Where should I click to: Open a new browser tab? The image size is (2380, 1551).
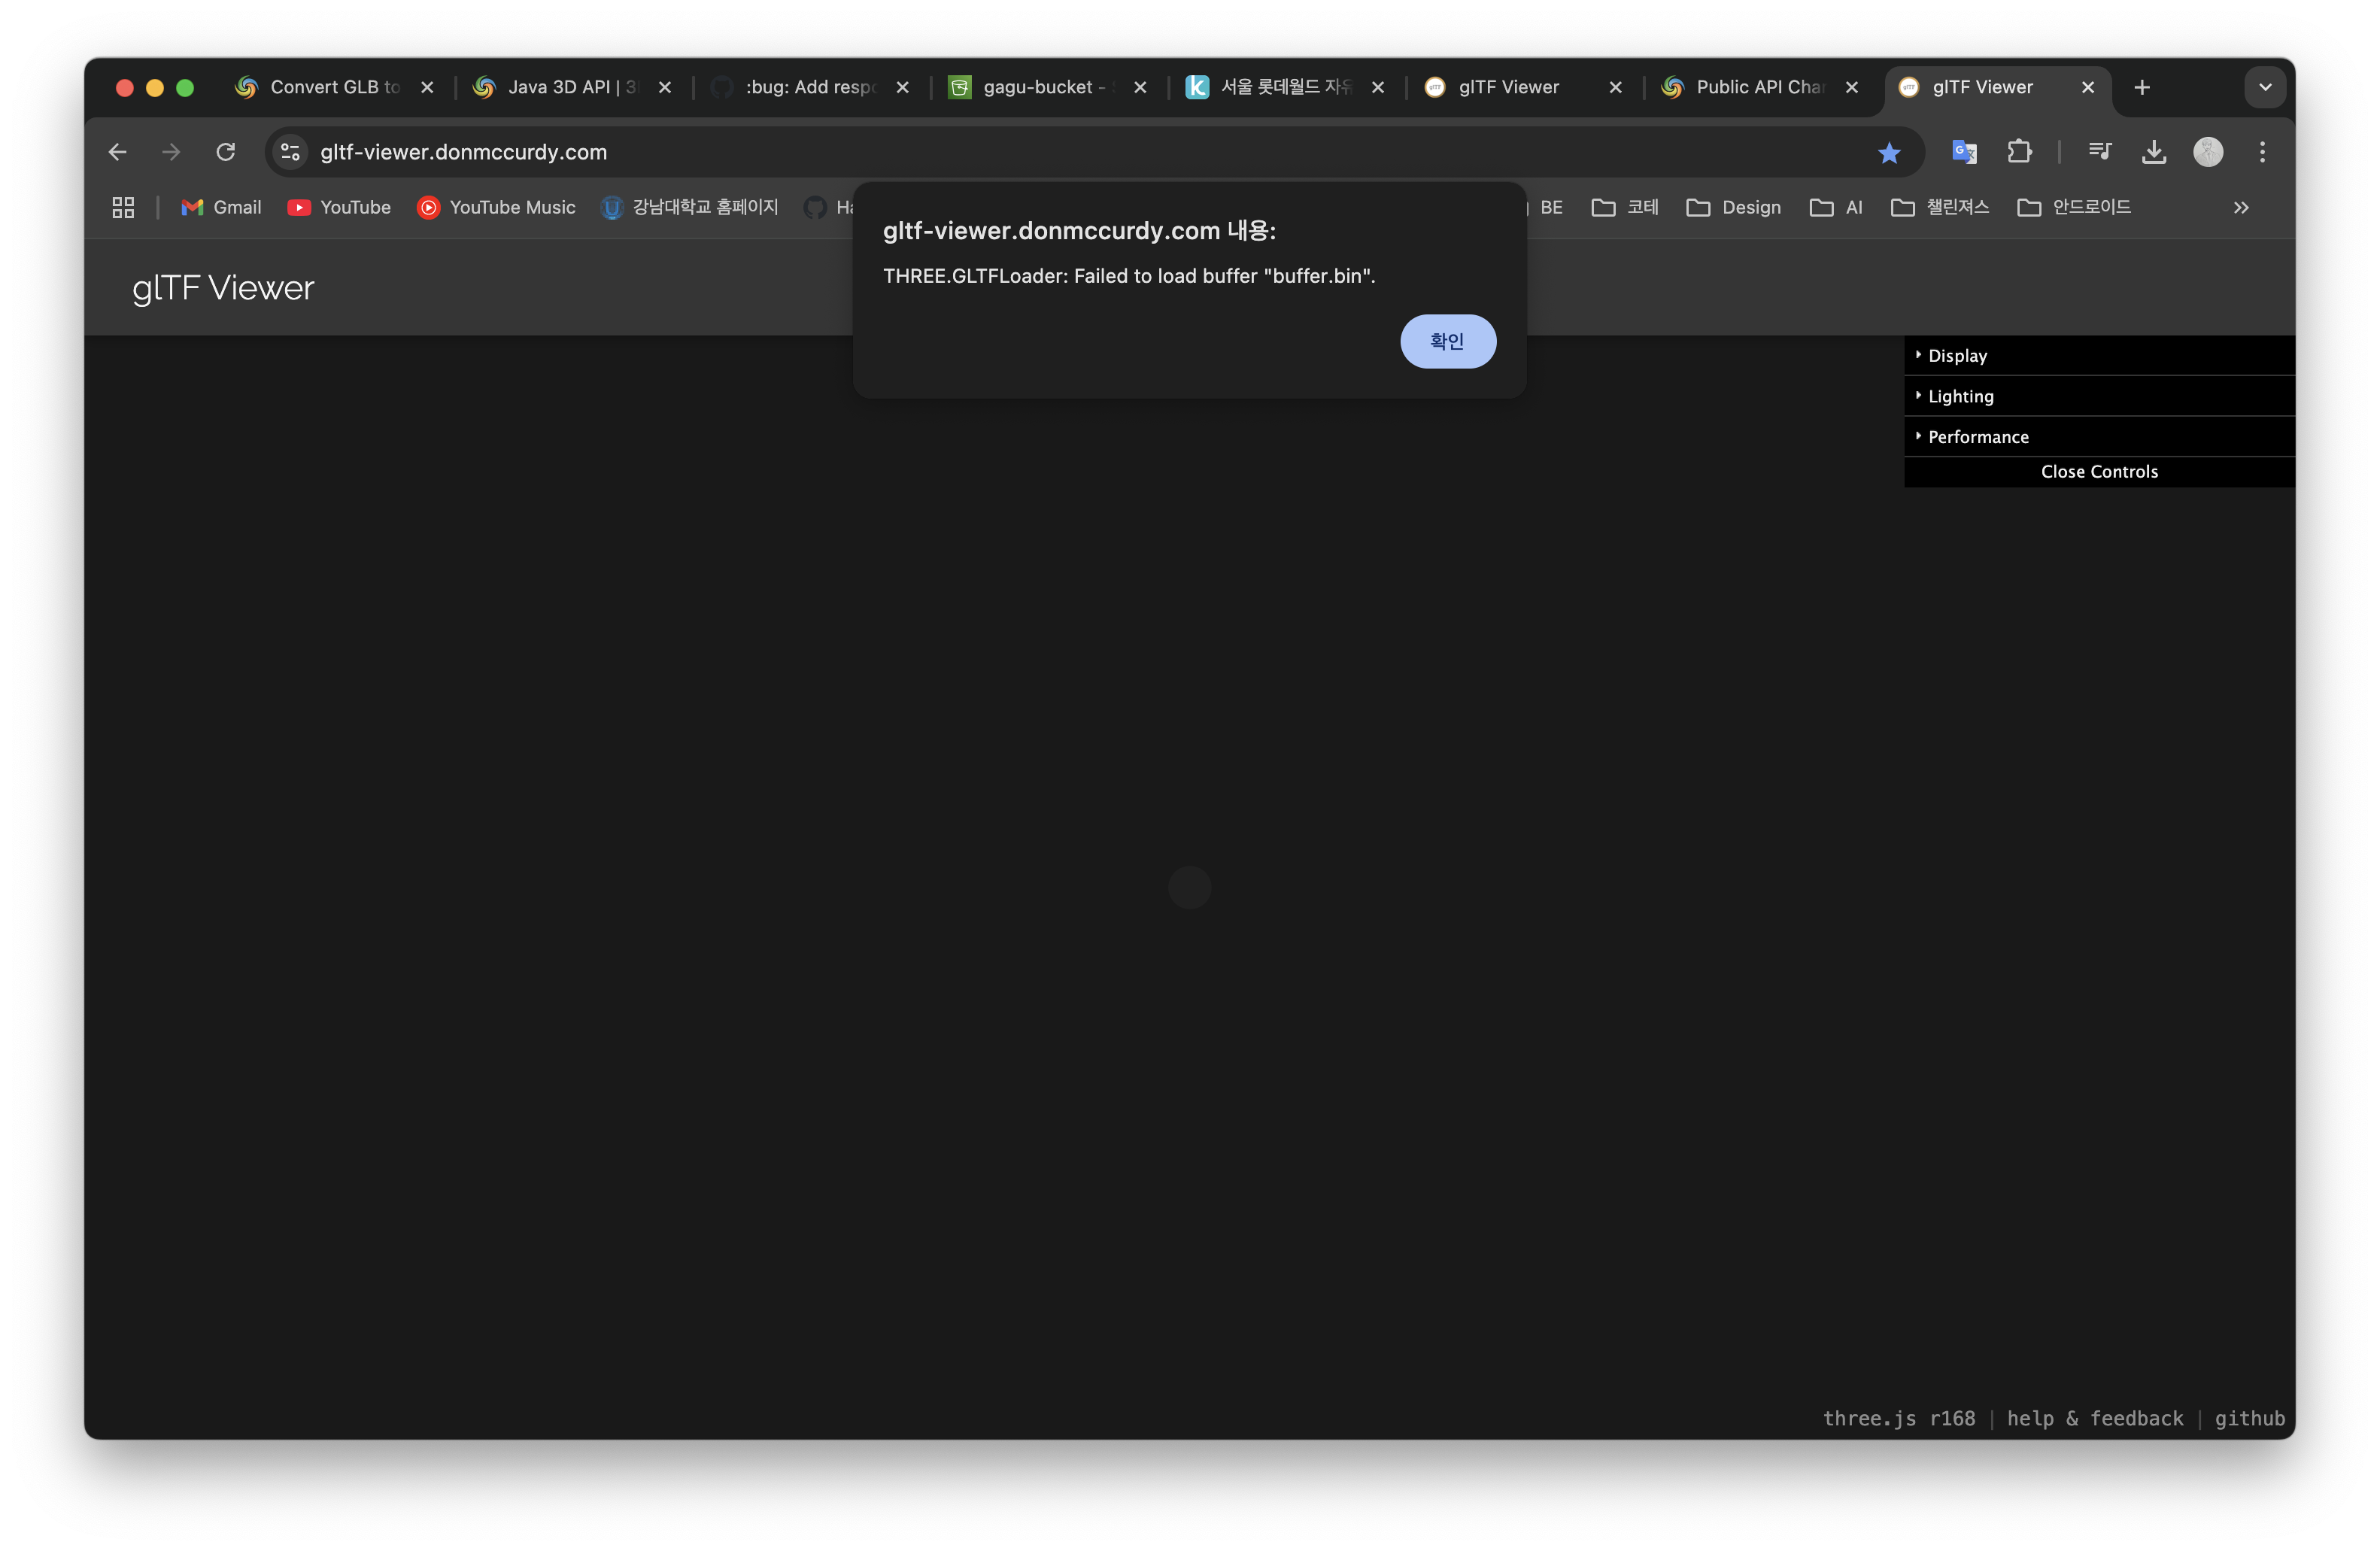(2142, 88)
